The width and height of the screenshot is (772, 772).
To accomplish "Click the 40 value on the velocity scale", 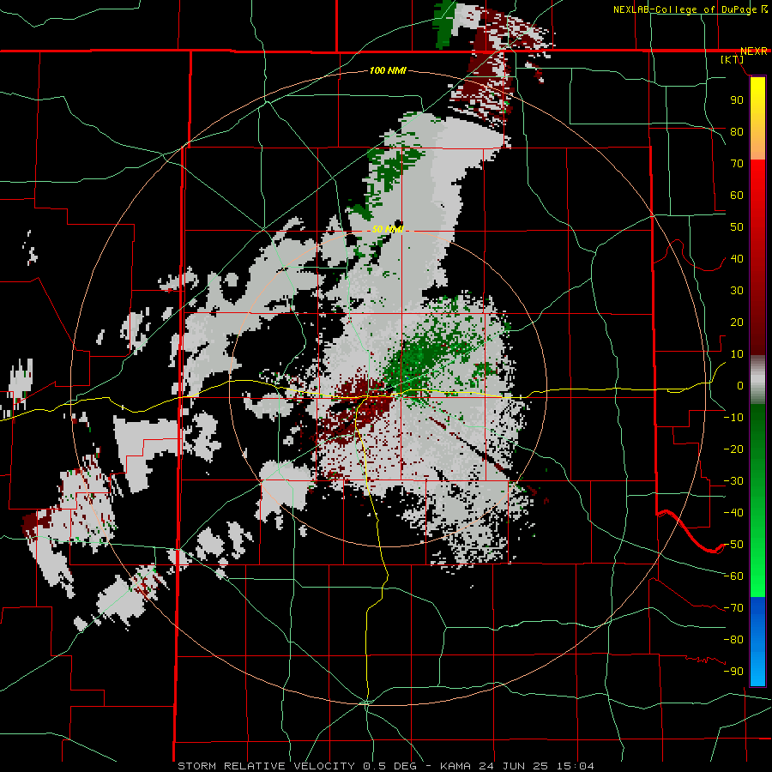I will pos(737,259).
